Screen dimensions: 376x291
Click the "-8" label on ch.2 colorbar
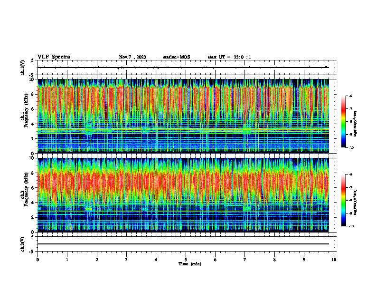click(x=350, y=200)
